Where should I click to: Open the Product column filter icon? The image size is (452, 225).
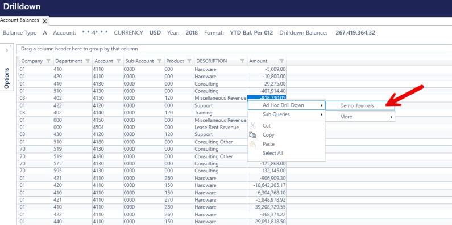(x=189, y=61)
